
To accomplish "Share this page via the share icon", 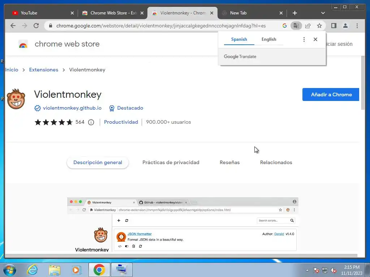I will point(308,26).
